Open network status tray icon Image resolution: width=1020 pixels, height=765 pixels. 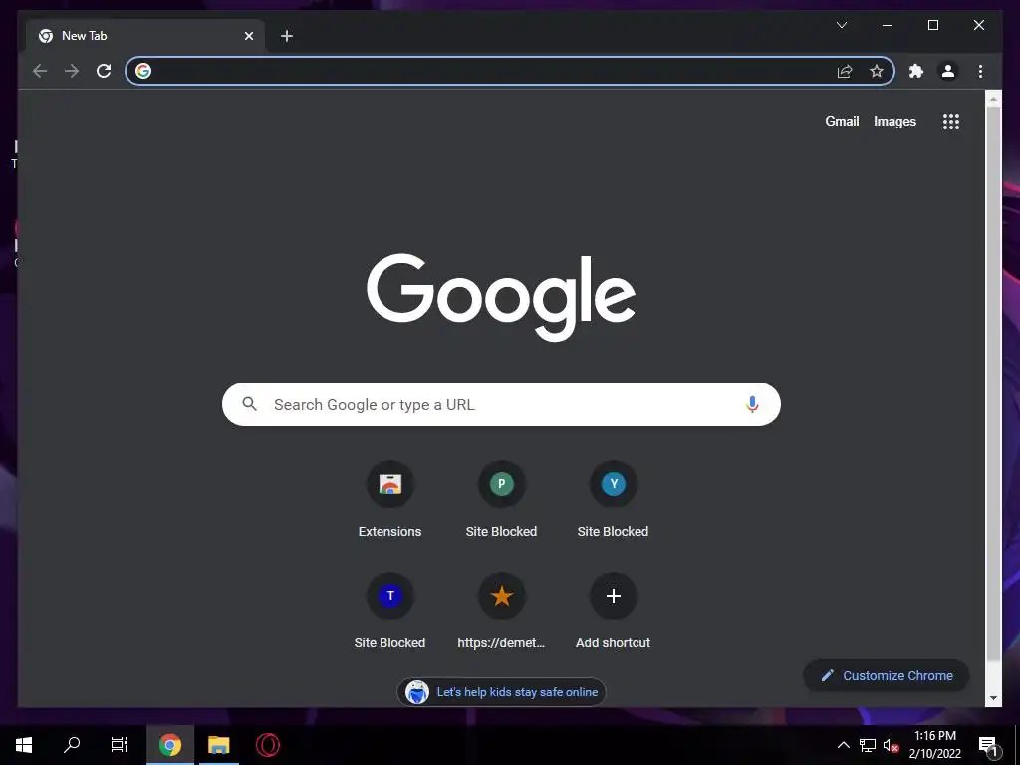pyautogui.click(x=868, y=745)
